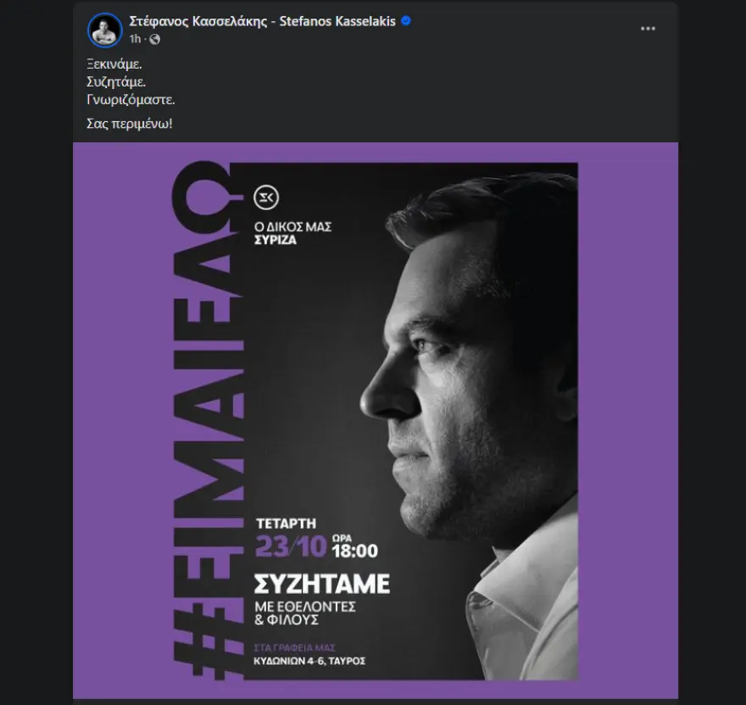Open the black-and-white profile portrait photo
The image size is (746, 705).
pyautogui.click(x=475, y=381)
